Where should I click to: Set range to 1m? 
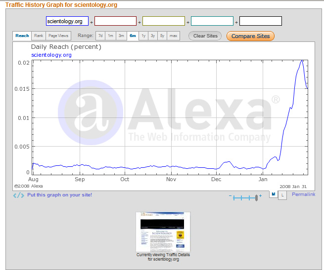coord(110,36)
